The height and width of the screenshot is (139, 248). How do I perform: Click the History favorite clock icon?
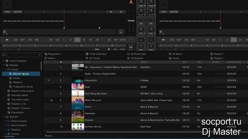(x=46, y=58)
